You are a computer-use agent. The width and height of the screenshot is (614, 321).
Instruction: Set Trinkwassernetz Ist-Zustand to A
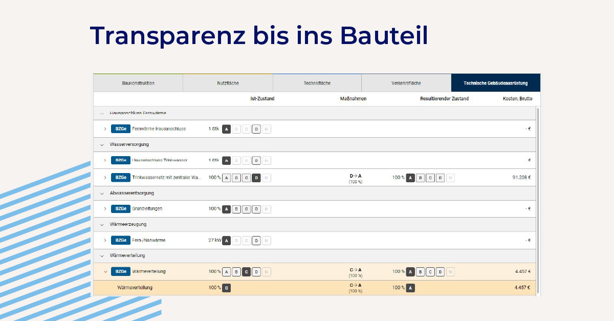(x=227, y=178)
